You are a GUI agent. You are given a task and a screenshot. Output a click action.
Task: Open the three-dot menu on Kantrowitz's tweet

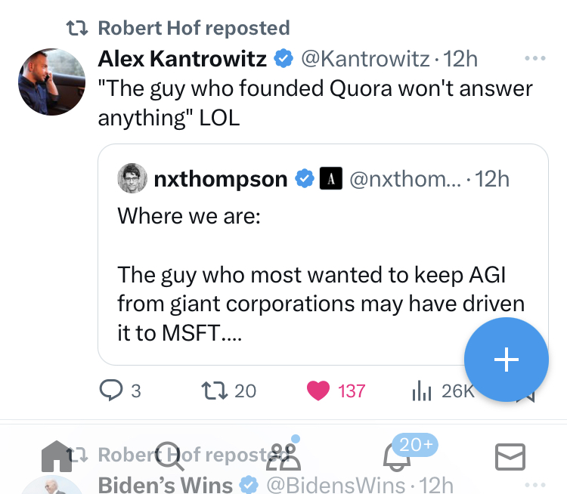coord(534,58)
